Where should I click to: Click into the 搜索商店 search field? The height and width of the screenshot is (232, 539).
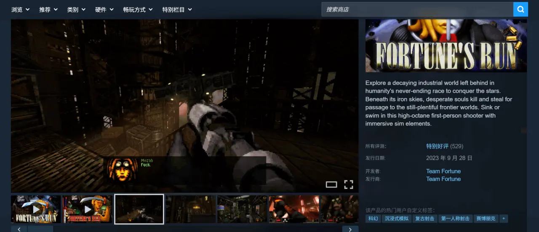[x=417, y=9]
